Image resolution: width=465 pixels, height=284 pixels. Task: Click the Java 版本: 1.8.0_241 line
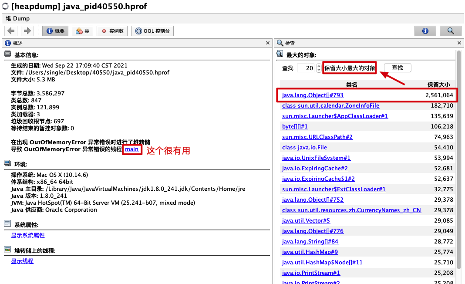[x=39, y=196]
